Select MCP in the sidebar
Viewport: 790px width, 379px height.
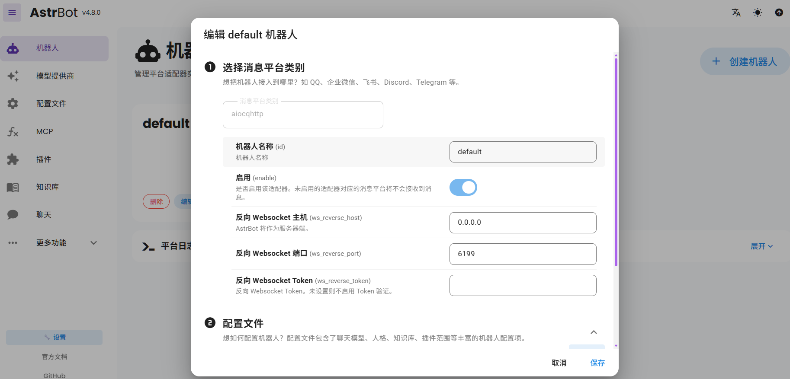55,131
